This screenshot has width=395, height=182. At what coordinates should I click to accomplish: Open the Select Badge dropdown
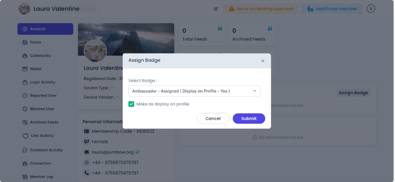point(194,91)
